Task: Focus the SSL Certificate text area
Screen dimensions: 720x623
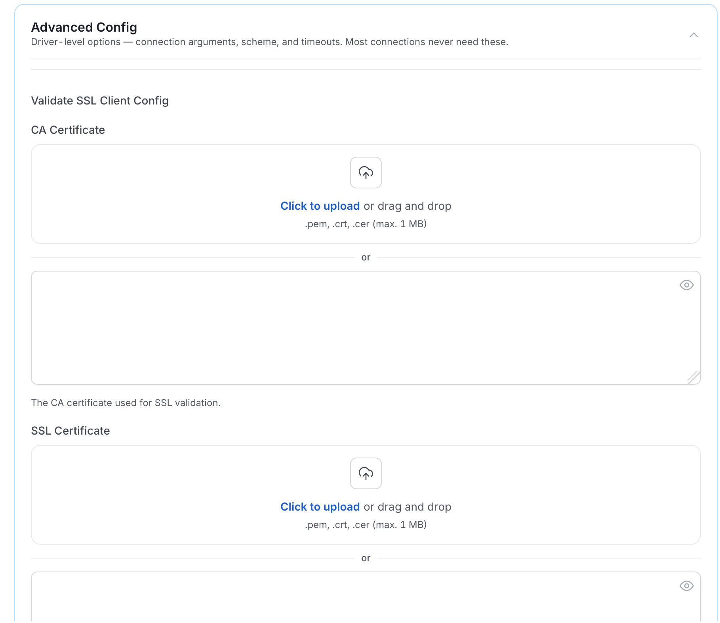Action: point(366,597)
